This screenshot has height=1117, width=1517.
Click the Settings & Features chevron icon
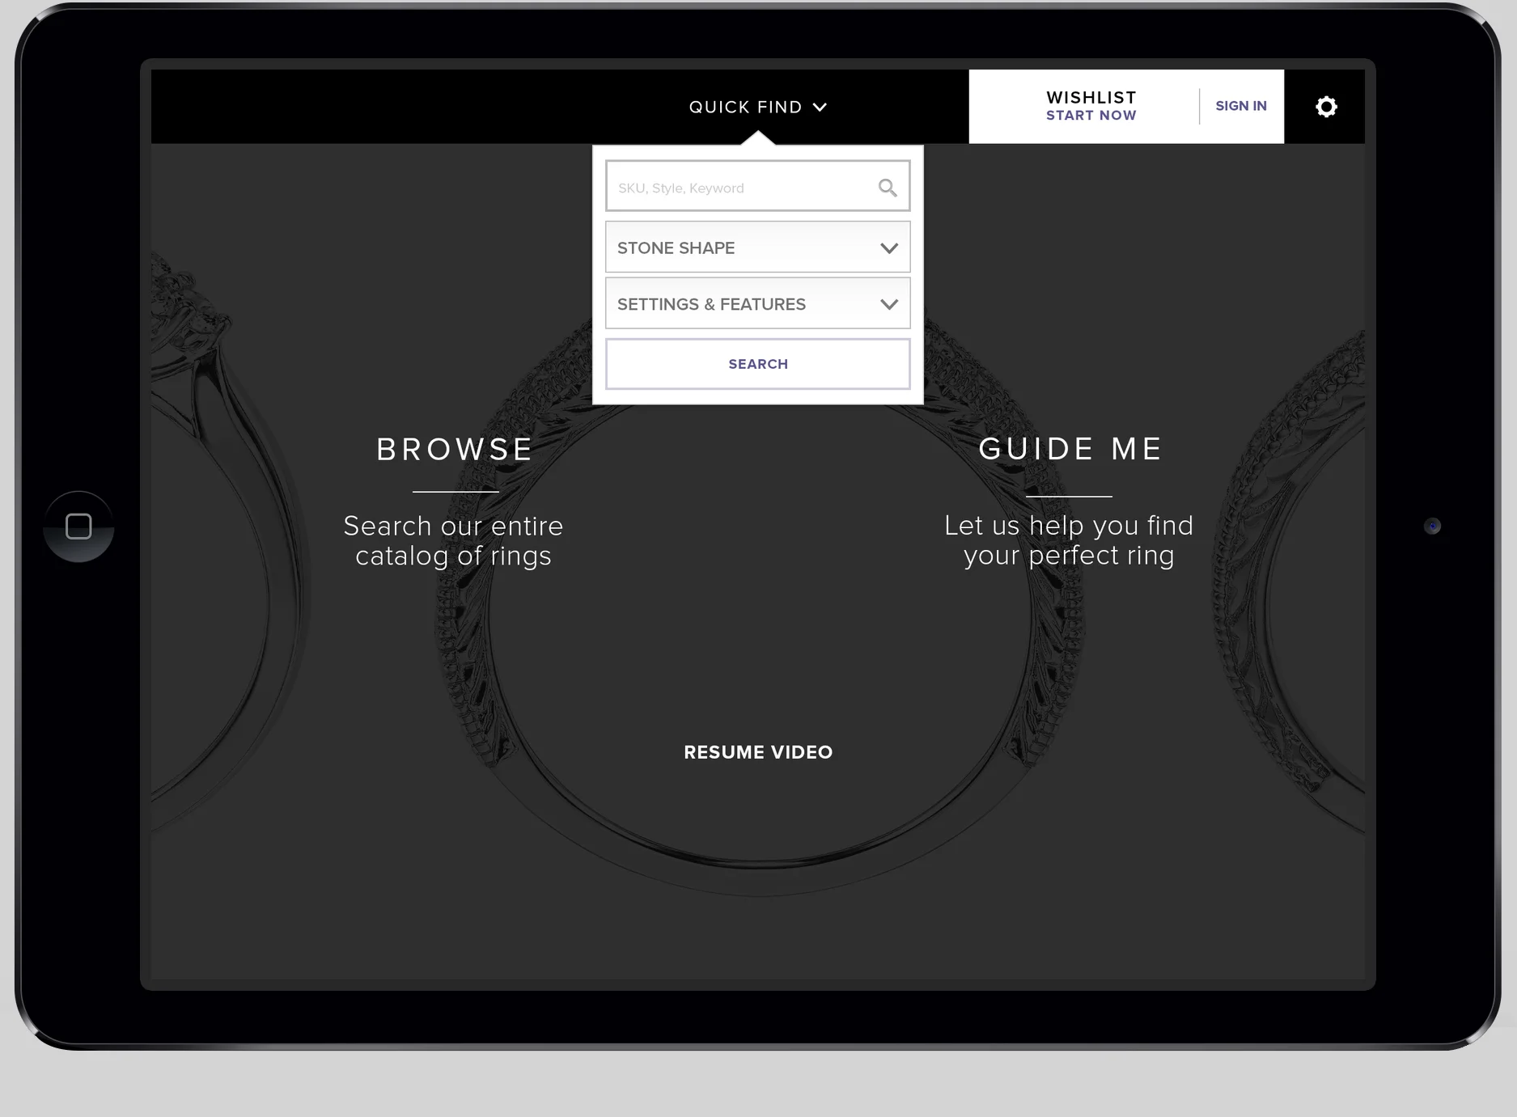[889, 305]
